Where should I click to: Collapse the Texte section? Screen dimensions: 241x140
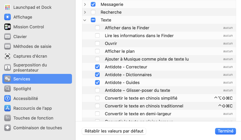coord(85,20)
